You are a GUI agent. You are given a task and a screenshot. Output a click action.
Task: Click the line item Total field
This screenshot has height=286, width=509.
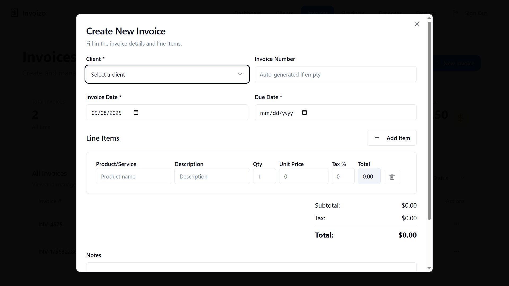369,176
